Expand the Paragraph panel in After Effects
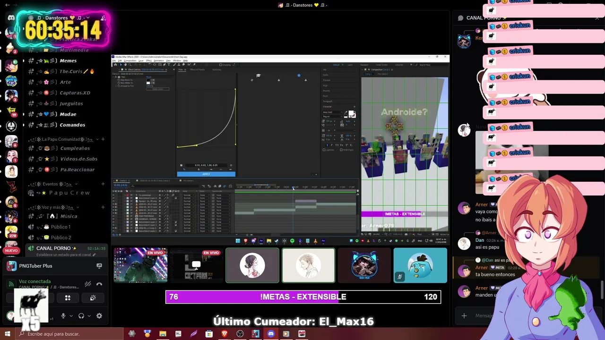 (328, 101)
